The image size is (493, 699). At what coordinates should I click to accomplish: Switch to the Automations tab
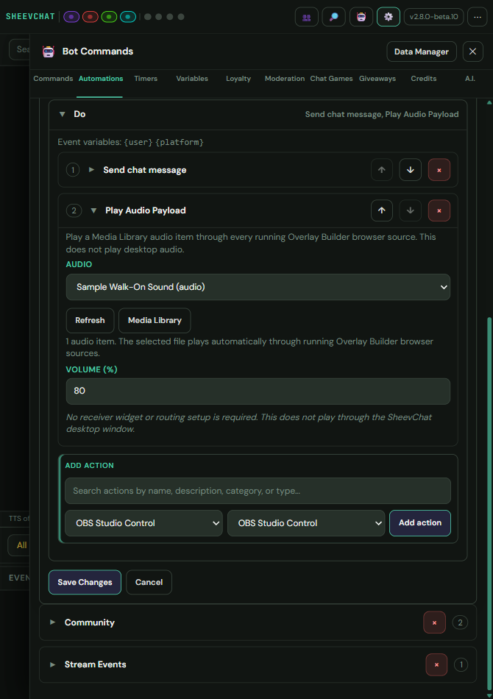(x=101, y=79)
